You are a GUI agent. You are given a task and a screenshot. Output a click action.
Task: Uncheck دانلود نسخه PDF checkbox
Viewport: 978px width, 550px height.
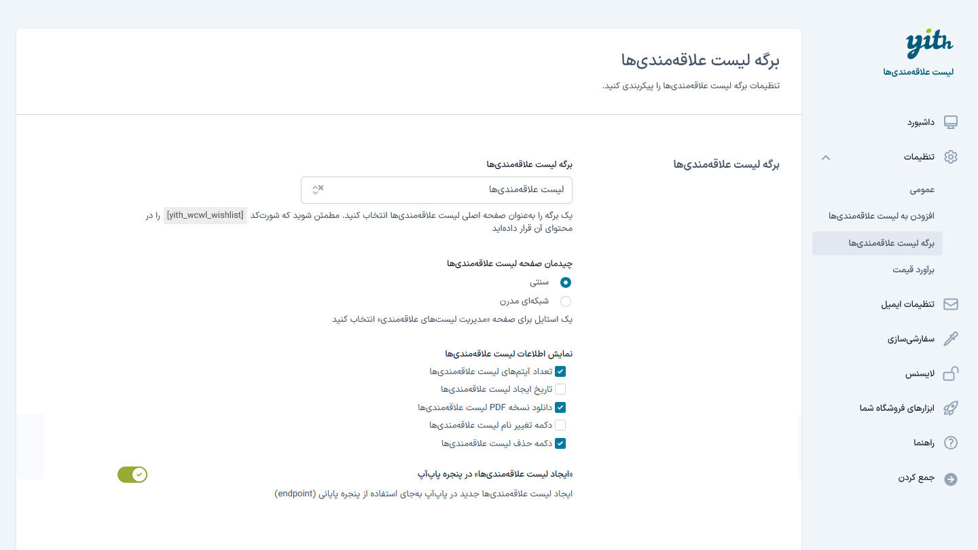560,407
